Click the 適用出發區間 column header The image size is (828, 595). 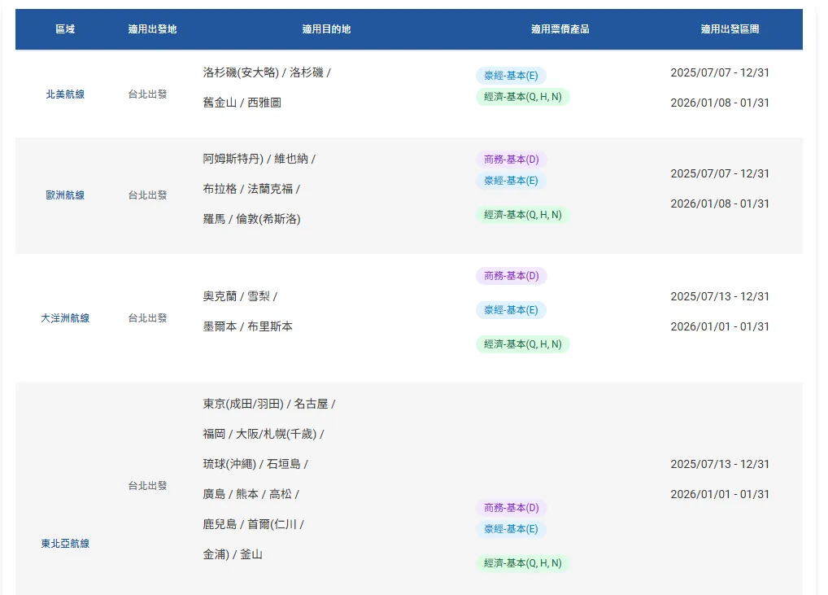730,29
